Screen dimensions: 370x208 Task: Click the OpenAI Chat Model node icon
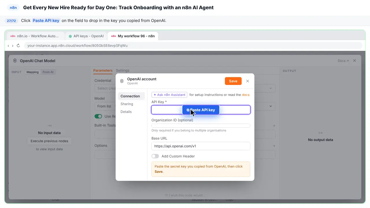pos(15,61)
